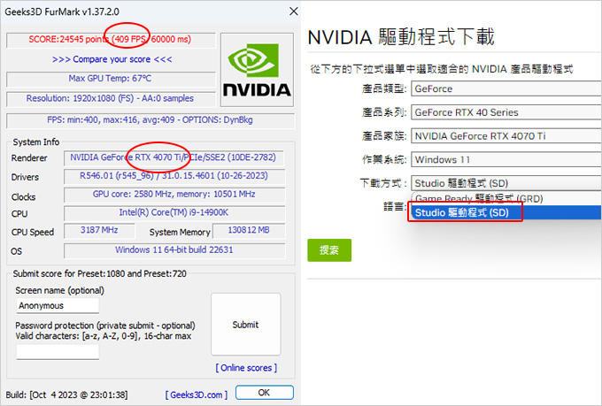Select Game Ready 驅動程式 (GRD) option
The height and width of the screenshot is (406, 602).
click(x=506, y=198)
